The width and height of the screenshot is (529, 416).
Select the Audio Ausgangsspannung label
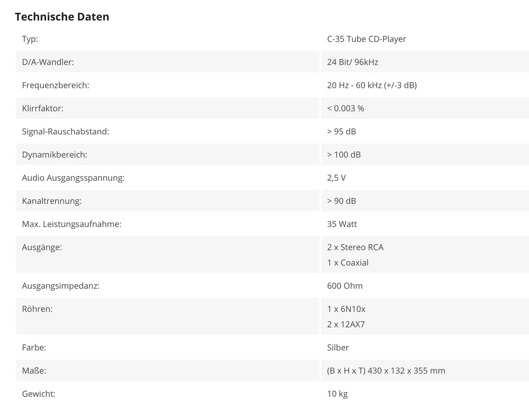tap(73, 178)
